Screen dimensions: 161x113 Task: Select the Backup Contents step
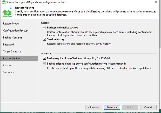point(13,38)
